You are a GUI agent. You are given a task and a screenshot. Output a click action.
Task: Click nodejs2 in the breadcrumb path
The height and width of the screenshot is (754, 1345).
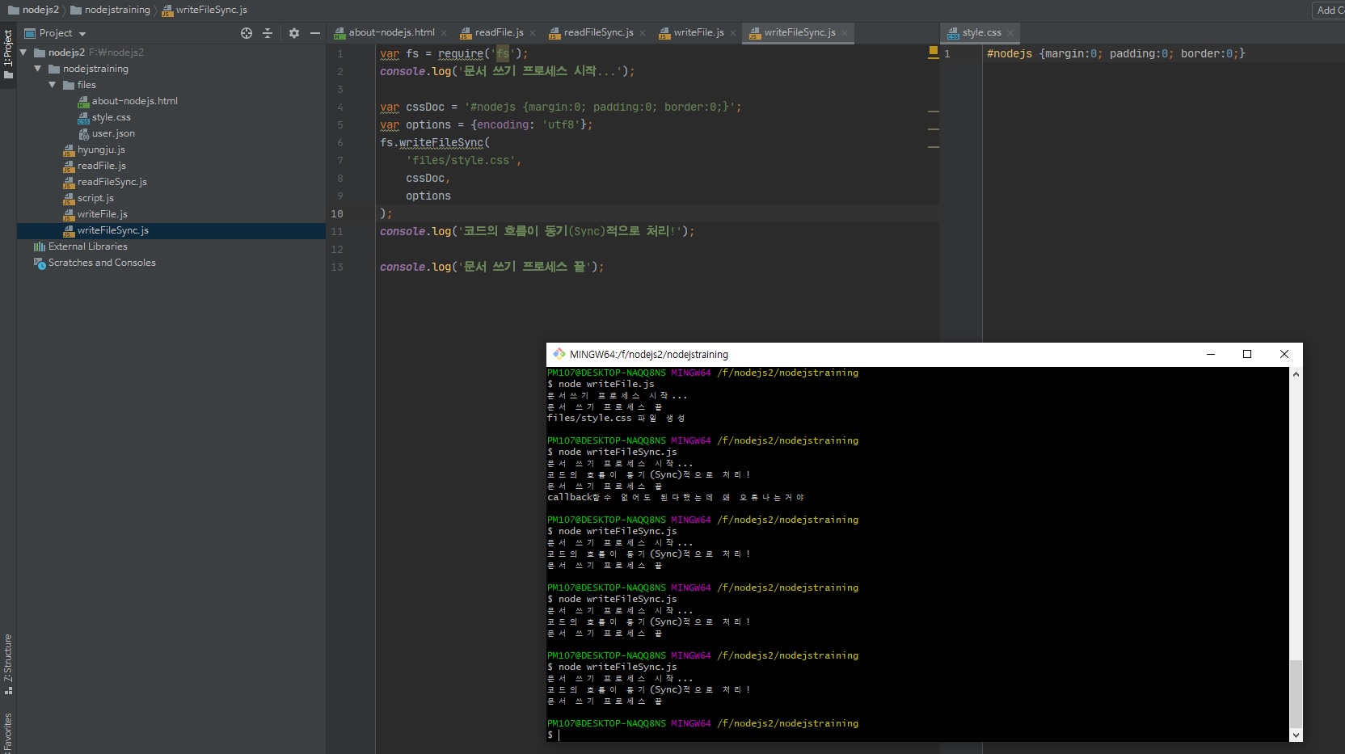point(40,10)
